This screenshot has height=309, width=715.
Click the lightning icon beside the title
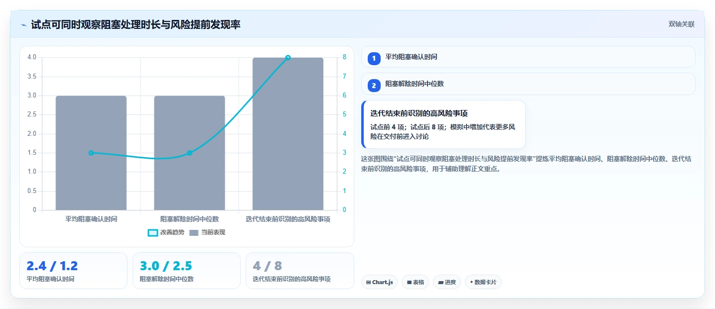[x=24, y=25]
